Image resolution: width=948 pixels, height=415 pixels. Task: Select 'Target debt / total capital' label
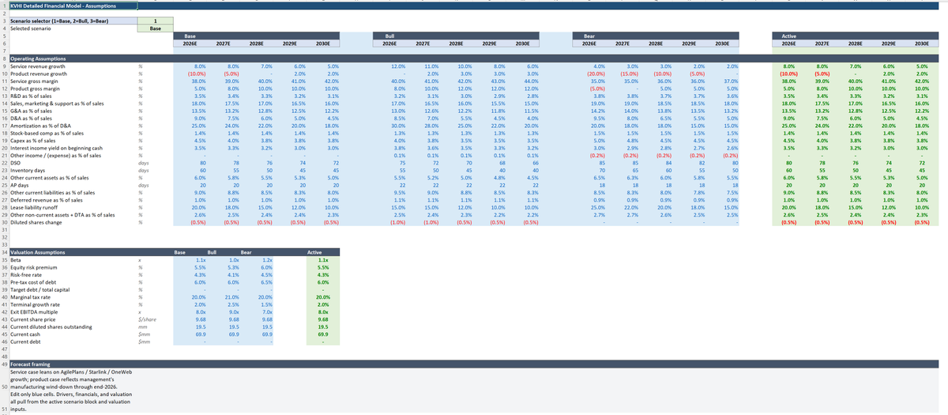[x=39, y=289]
